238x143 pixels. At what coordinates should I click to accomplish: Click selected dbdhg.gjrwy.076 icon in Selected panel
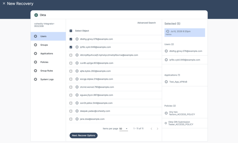pos(166,51)
